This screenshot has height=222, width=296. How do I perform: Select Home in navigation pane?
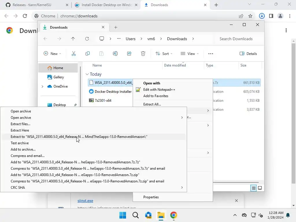point(58,68)
